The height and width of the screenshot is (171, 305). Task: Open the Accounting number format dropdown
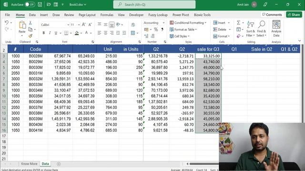coord(163,23)
